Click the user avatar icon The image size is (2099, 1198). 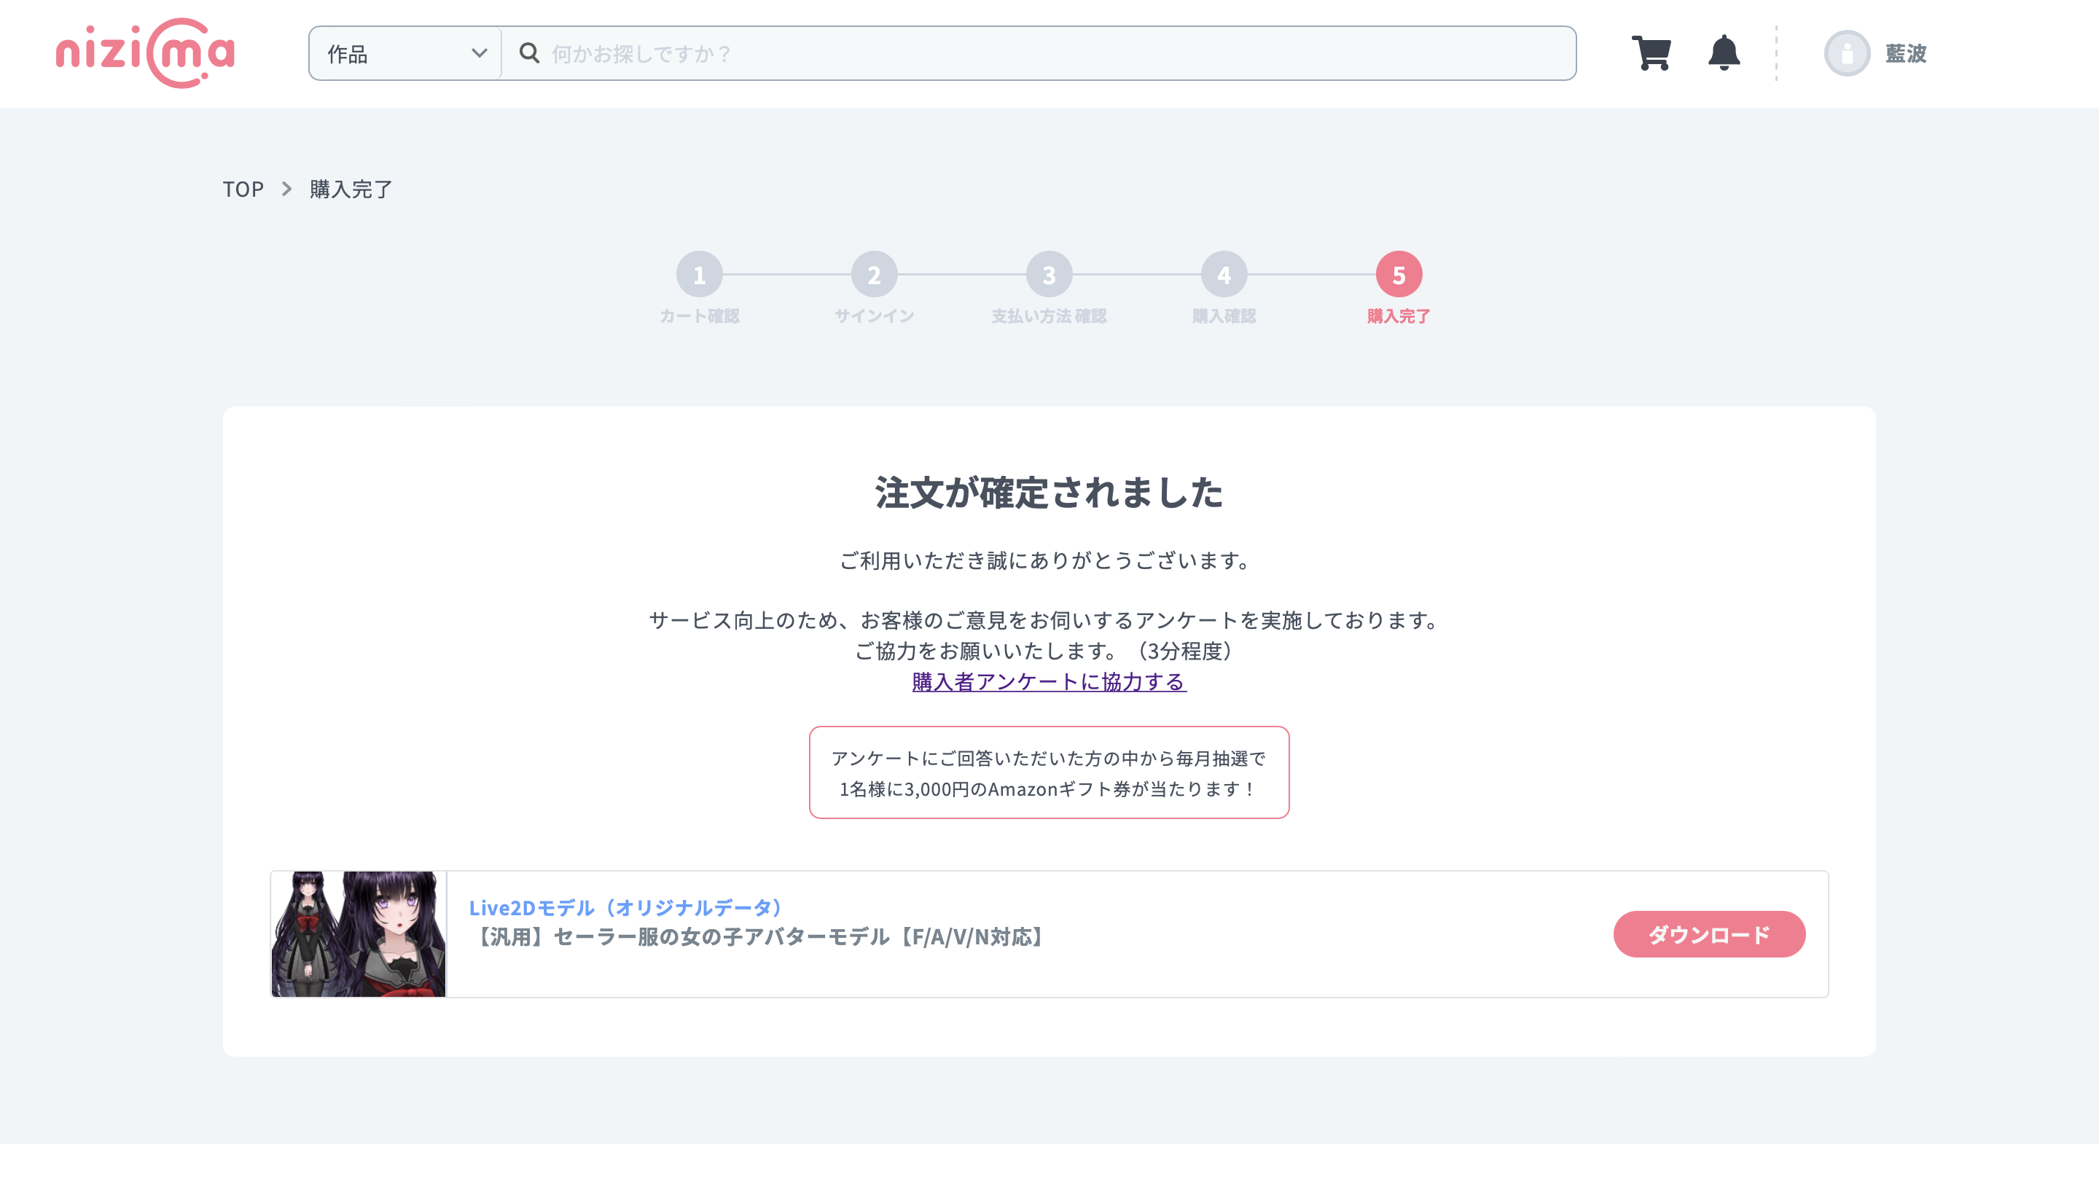1849,52
